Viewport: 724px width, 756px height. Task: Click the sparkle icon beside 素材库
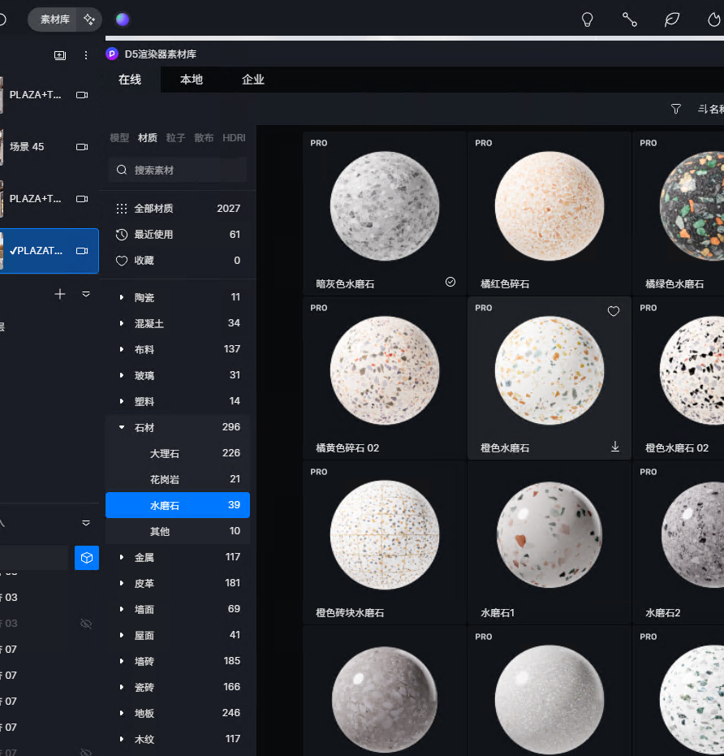[x=89, y=19]
